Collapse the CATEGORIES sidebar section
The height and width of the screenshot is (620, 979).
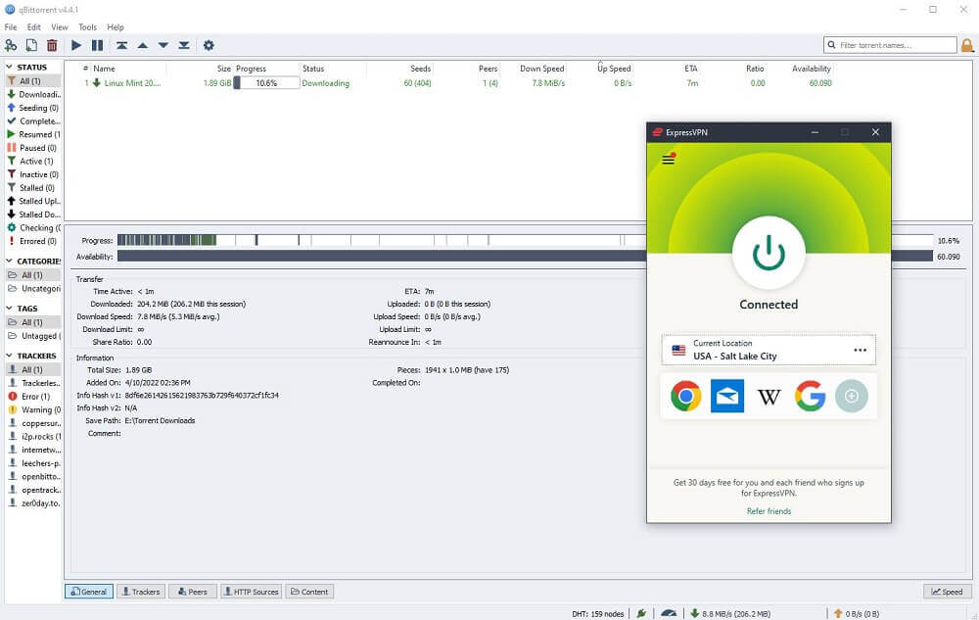click(x=10, y=261)
